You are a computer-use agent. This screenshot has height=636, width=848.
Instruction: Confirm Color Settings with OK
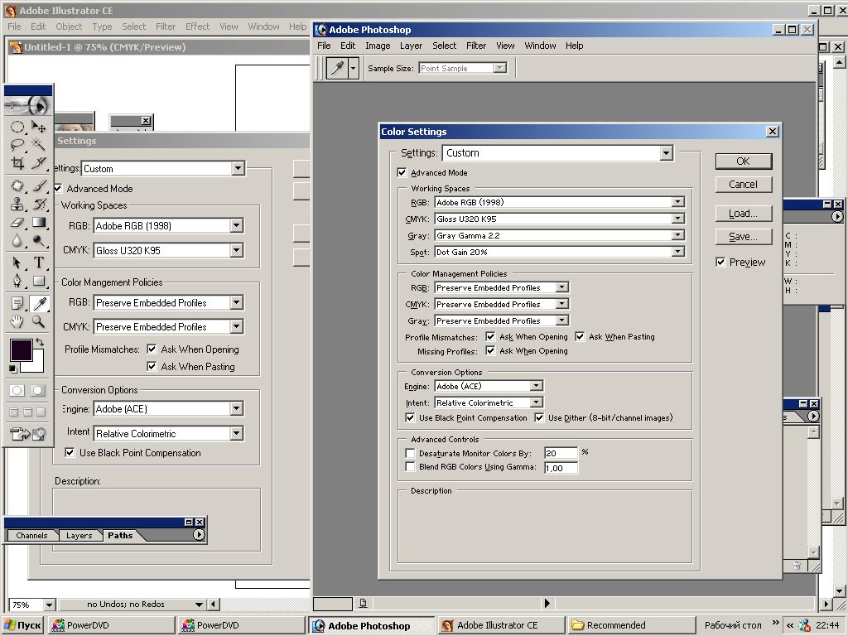[743, 161]
